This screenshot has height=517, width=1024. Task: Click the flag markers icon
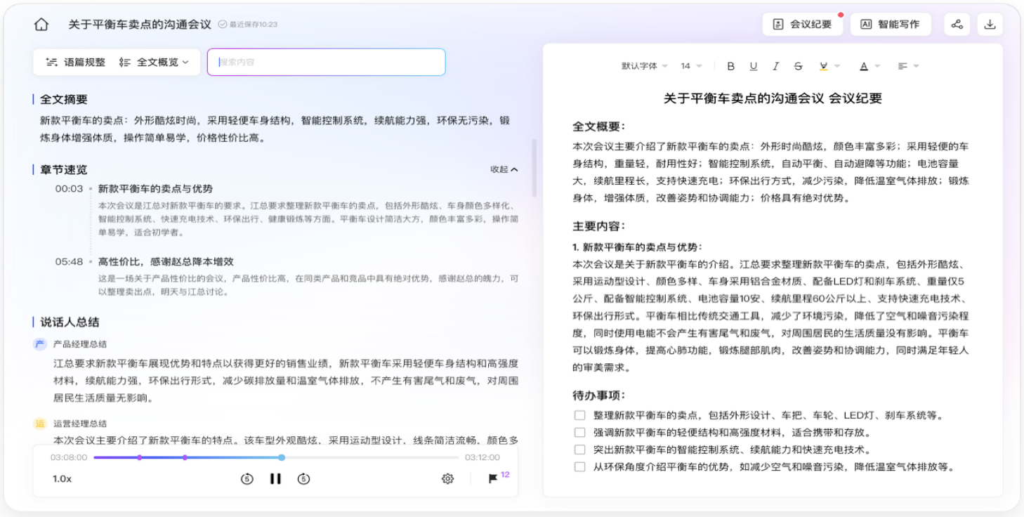coord(493,479)
